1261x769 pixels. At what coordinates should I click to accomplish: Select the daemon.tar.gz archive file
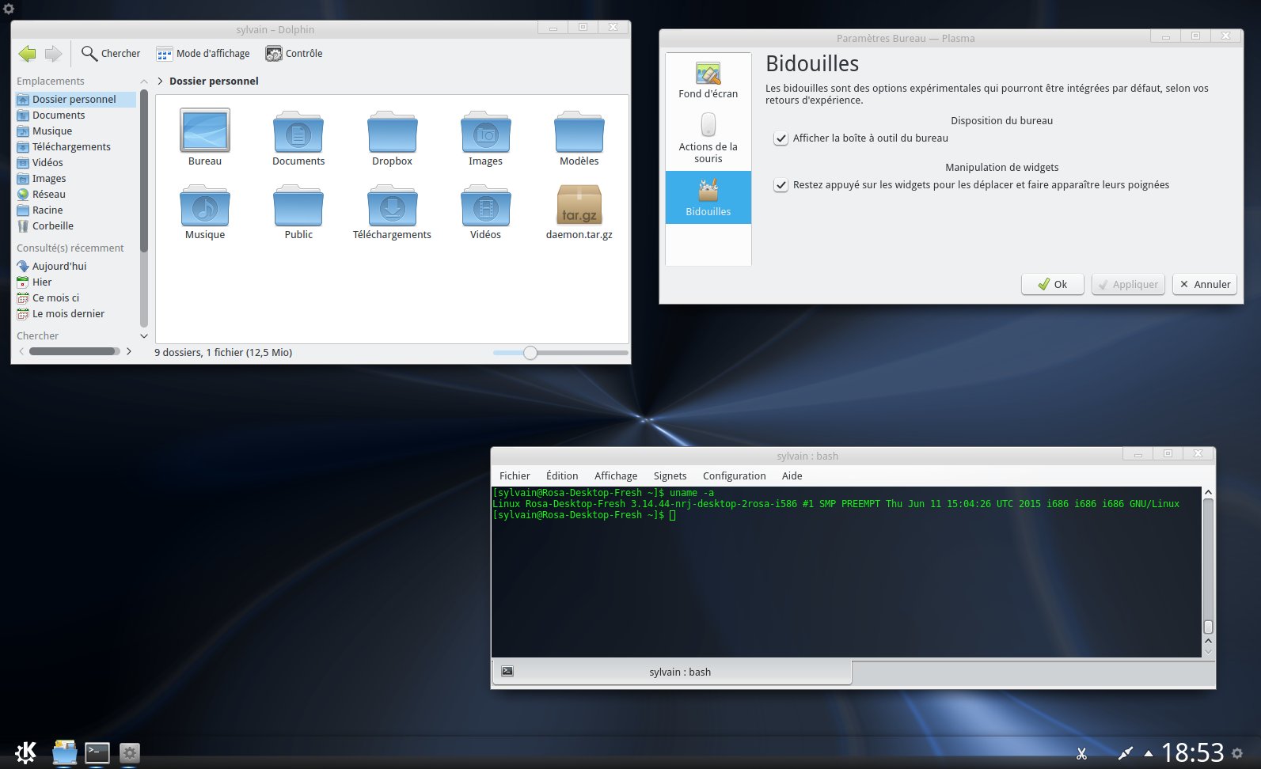(579, 207)
